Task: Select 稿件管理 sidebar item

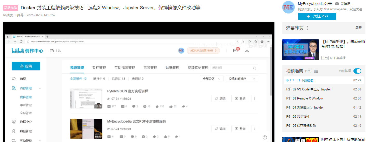Action: click(26, 97)
